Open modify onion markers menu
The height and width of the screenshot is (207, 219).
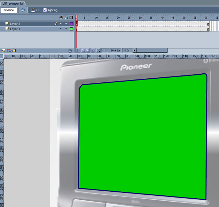point(99,51)
